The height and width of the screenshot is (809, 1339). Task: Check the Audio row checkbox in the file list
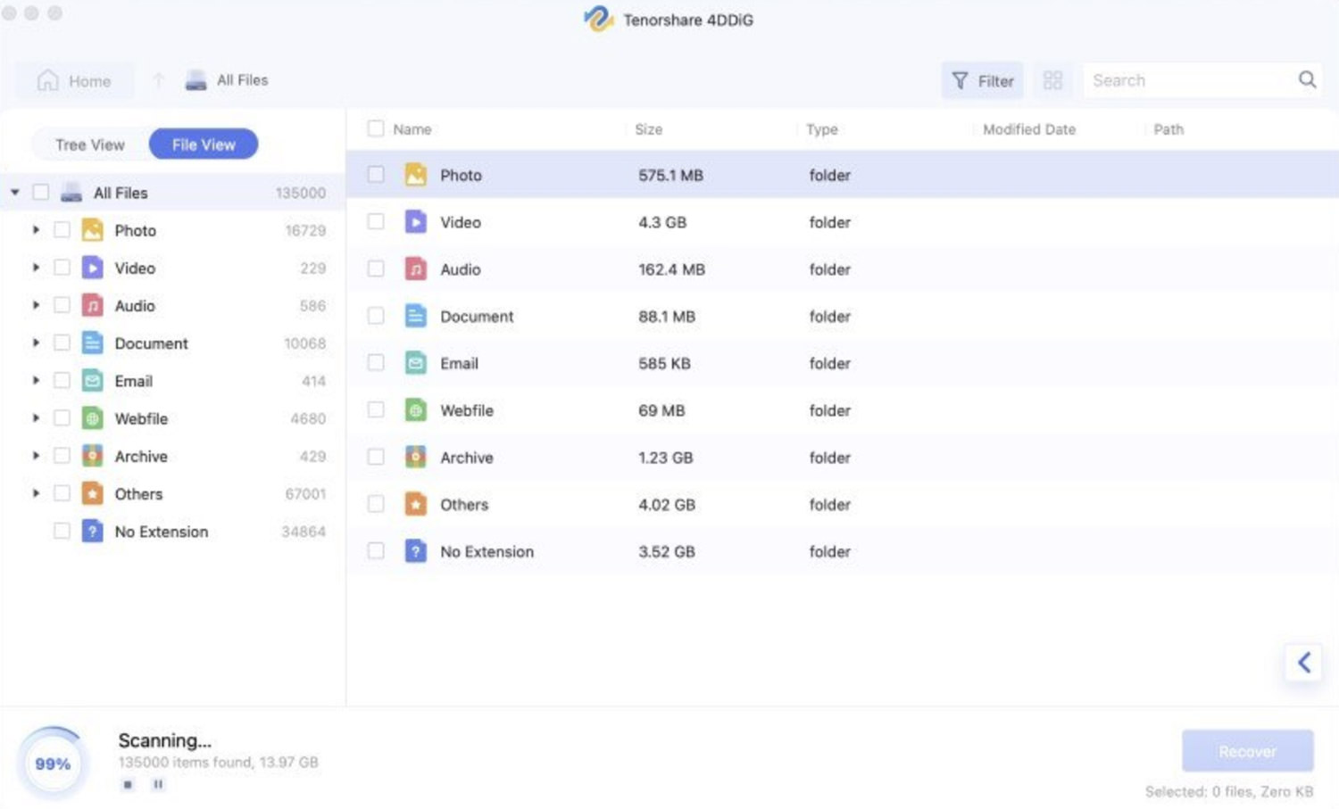coord(376,268)
